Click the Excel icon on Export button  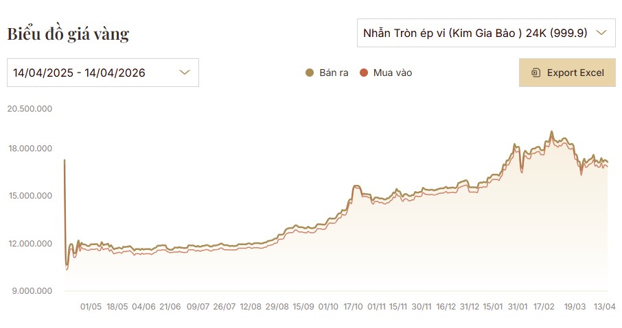coord(536,73)
